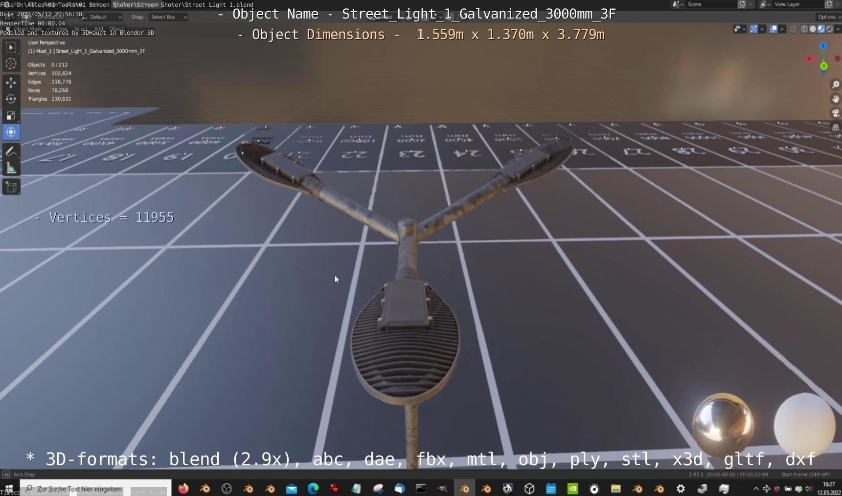This screenshot has width=842, height=496.
Task: Open the Calendar app in taskbar
Action: tap(551, 489)
